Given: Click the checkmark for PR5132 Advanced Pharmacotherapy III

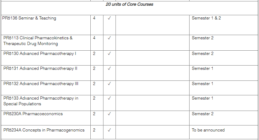Looking at the screenshot, I should [x=109, y=84].
